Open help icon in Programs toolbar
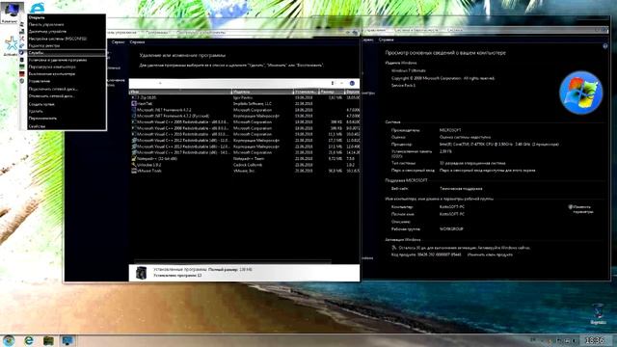The width and height of the screenshot is (617, 347). pyautogui.click(x=352, y=83)
